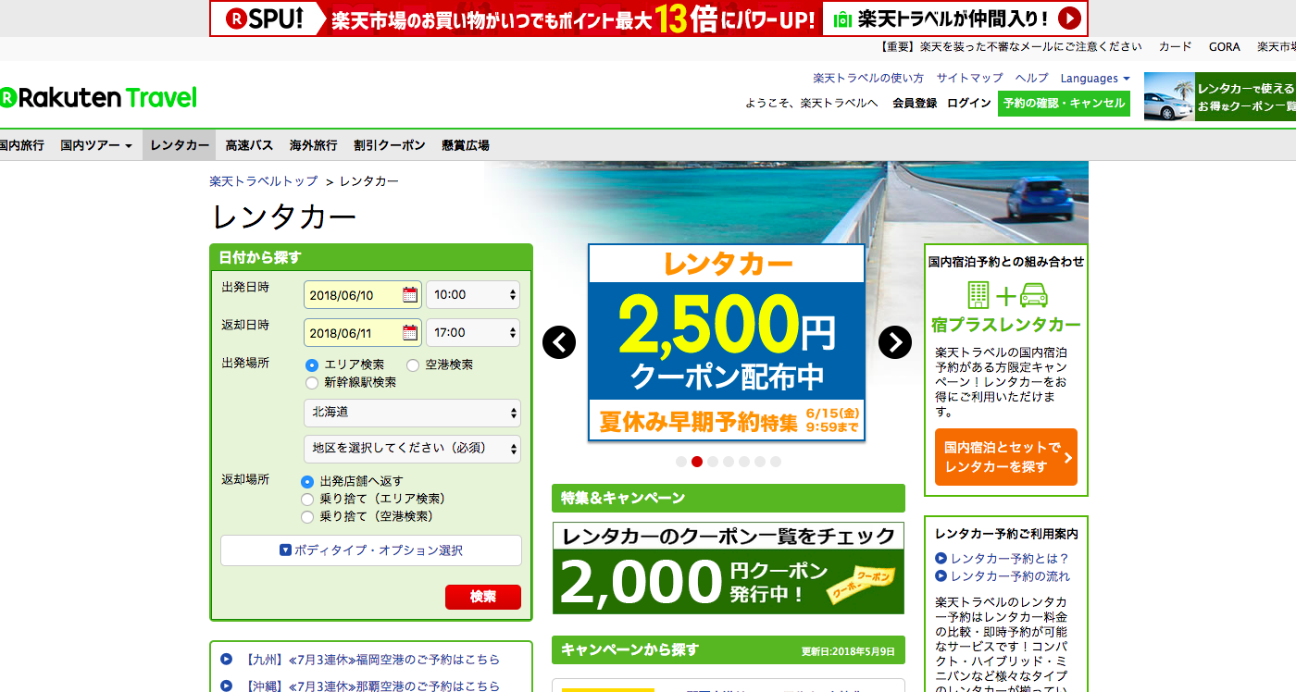Open the 北海道 region dropdown
Viewport: 1296px width, 692px height.
[x=412, y=413]
